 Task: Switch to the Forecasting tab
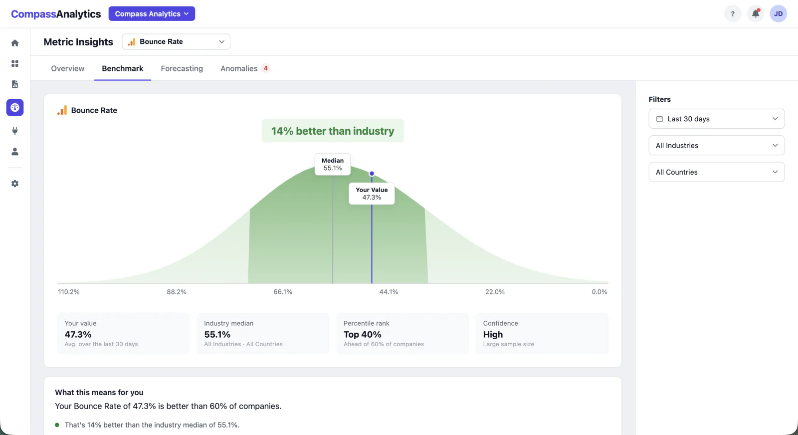(x=182, y=68)
